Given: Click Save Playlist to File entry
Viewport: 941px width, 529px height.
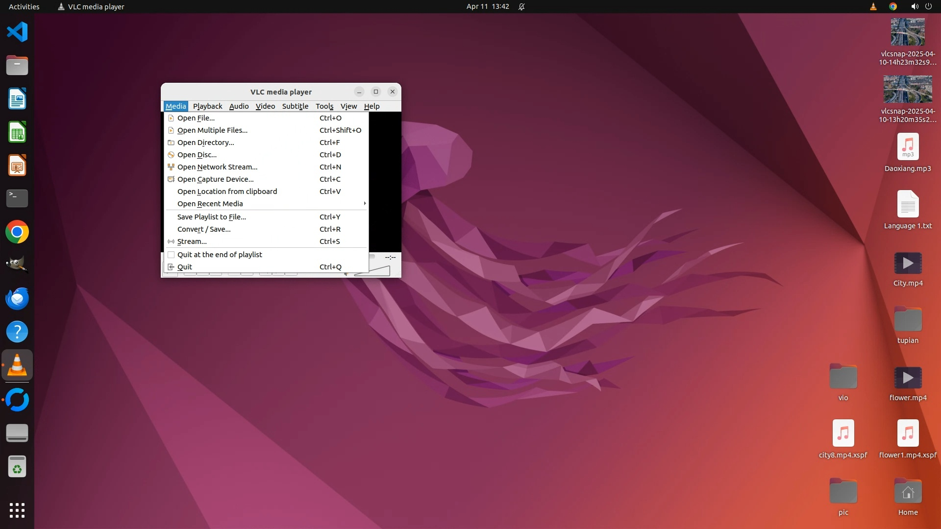Looking at the screenshot, I should pos(212,217).
